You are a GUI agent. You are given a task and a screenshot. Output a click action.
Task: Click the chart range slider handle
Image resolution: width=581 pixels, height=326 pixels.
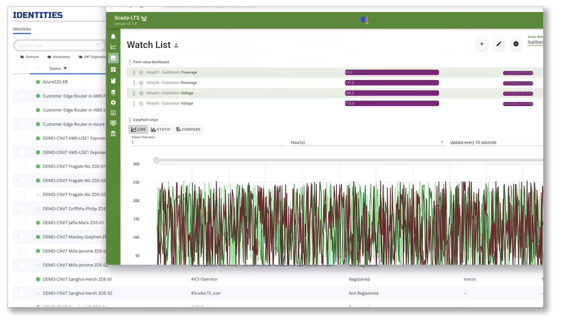point(156,160)
